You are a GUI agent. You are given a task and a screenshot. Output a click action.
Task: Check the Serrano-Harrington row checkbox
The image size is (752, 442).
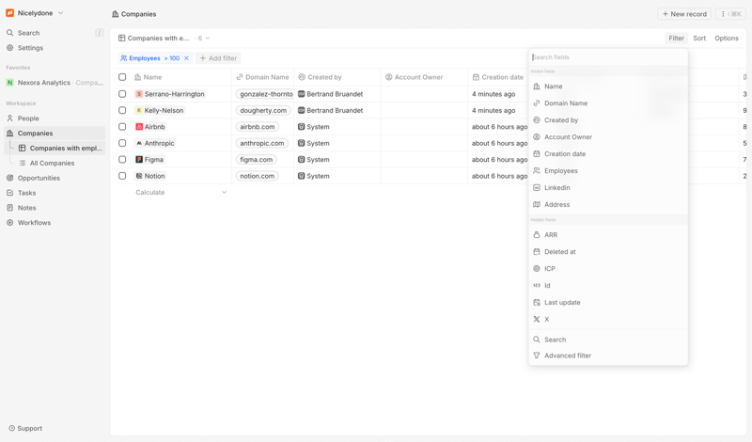(122, 94)
